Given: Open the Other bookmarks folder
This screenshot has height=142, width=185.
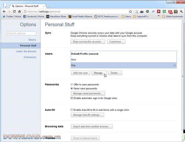Looking at the screenshot, I should click(173, 16).
